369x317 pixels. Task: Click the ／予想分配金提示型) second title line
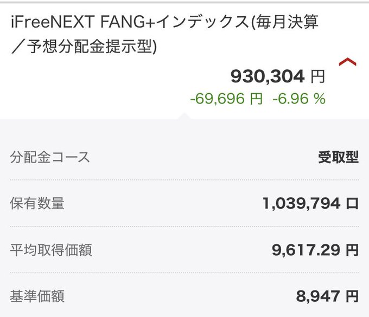point(84,48)
